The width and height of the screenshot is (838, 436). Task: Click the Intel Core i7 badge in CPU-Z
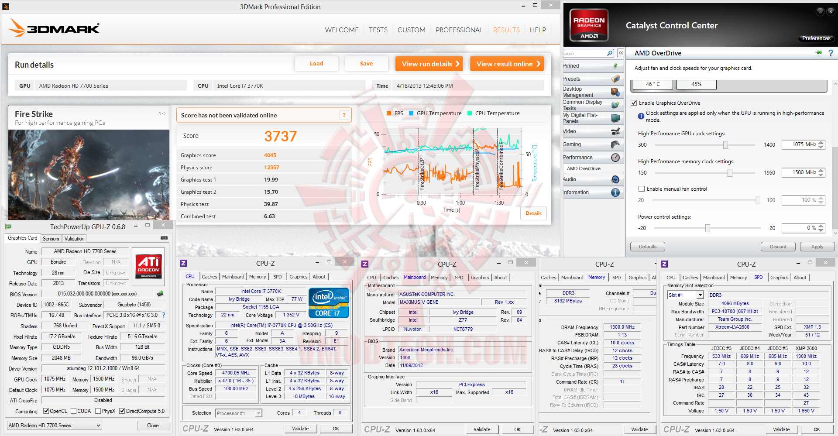(329, 303)
